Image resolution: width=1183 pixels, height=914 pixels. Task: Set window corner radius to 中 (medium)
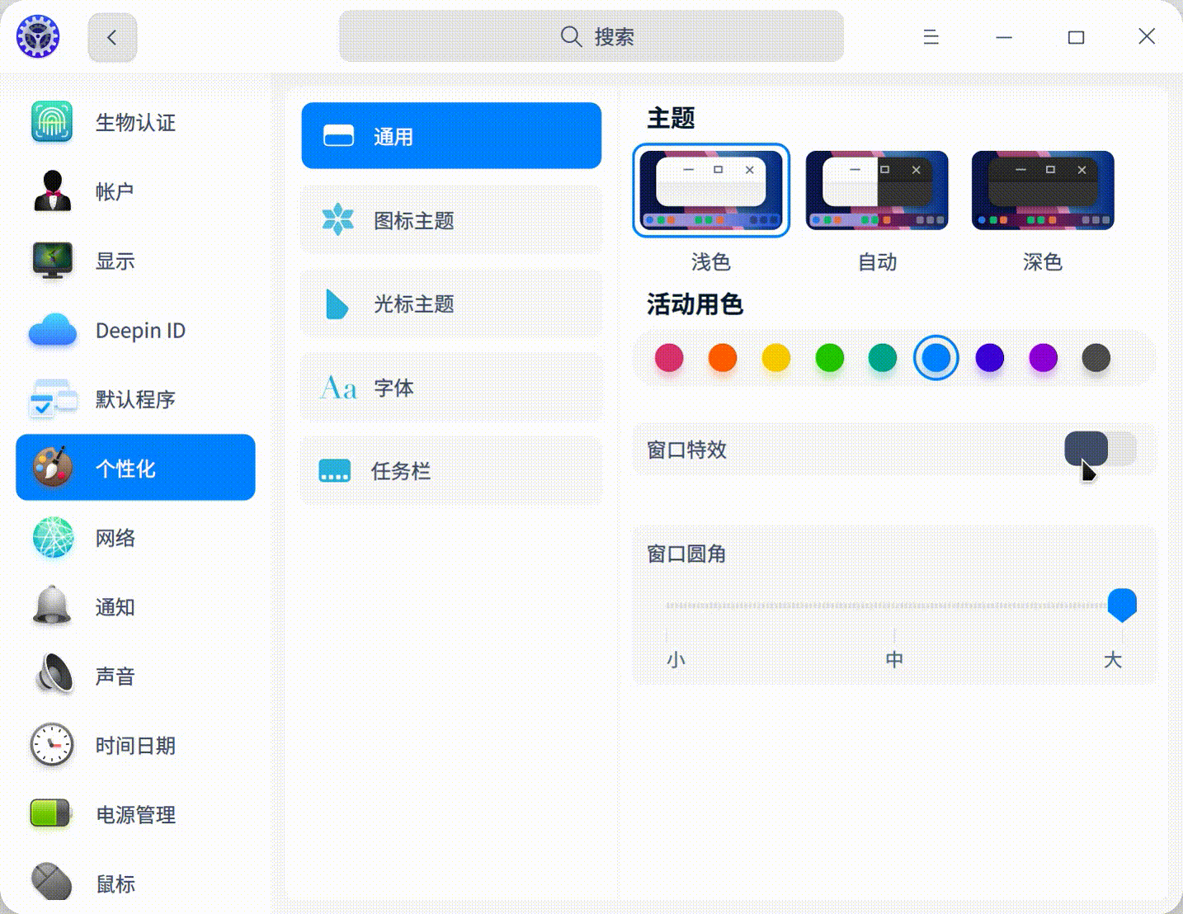[893, 605]
